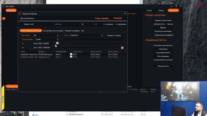This screenshot has height=116, width=207.
Task: Switch to the Настройки исполнения tab
Action: [x=53, y=31]
